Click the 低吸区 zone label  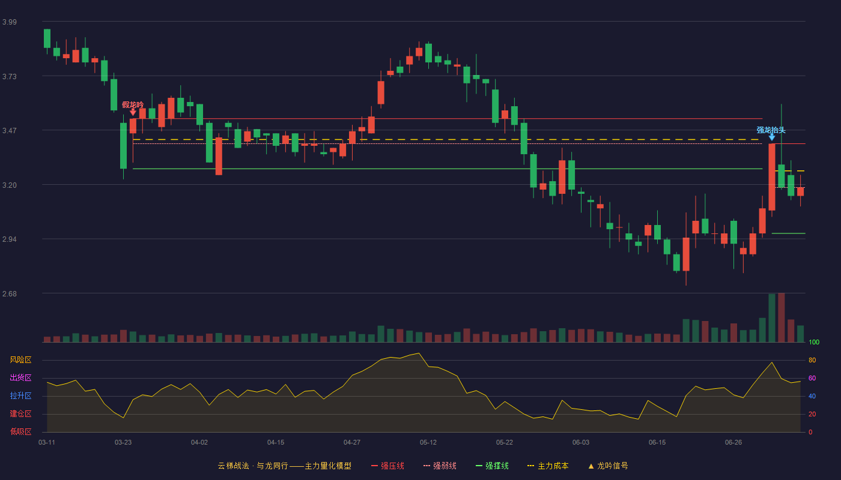(20, 432)
